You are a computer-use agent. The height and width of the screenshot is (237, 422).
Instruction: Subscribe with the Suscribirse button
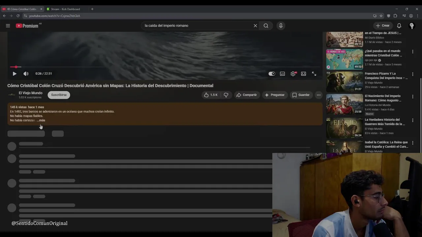coord(59,95)
